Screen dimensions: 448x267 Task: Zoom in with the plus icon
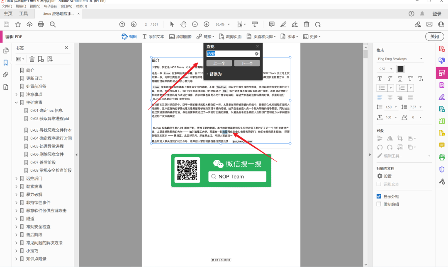click(207, 24)
